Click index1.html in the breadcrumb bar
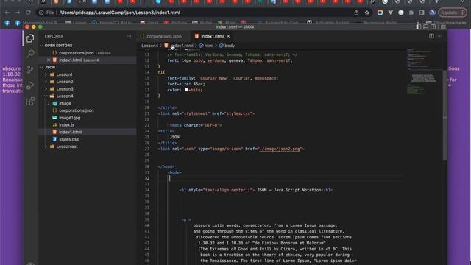The height and width of the screenshot is (265, 471). (x=183, y=46)
